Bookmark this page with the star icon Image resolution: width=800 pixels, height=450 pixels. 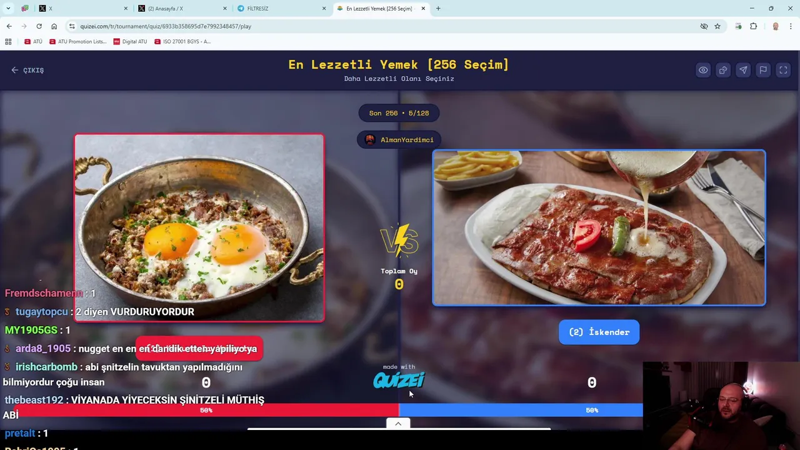pos(717,26)
